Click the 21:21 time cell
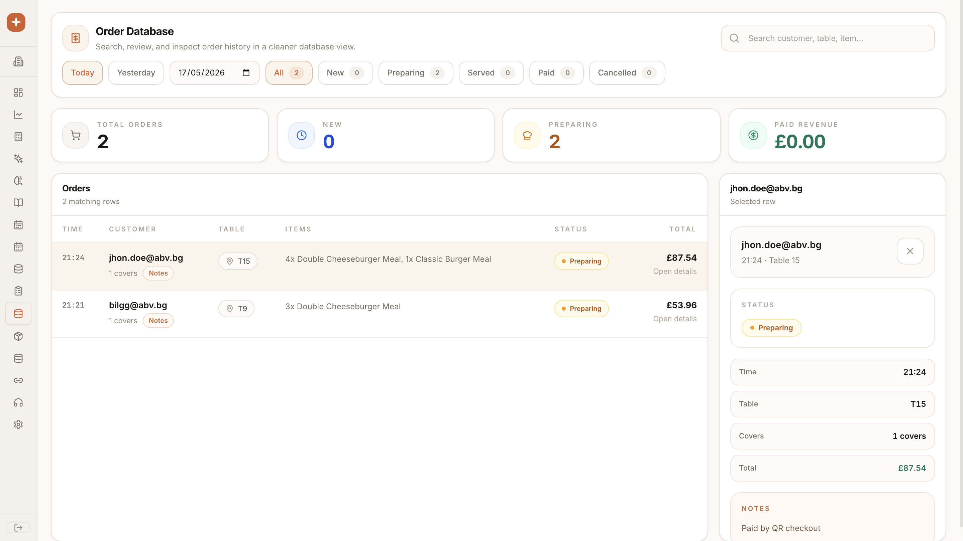The height and width of the screenshot is (541, 963). coord(73,305)
